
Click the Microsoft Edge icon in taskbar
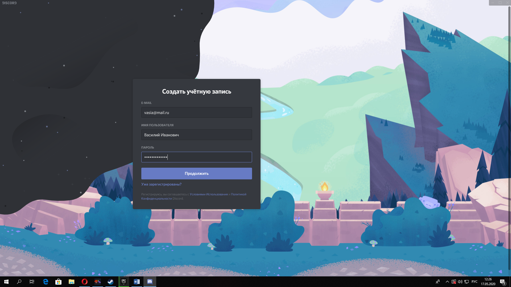click(46, 281)
